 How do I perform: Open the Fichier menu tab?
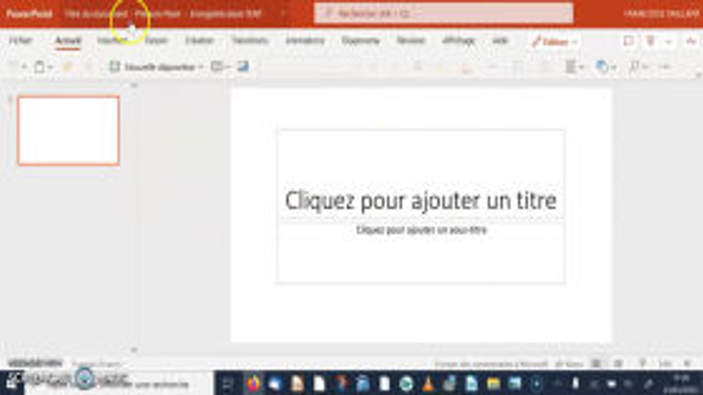(21, 40)
